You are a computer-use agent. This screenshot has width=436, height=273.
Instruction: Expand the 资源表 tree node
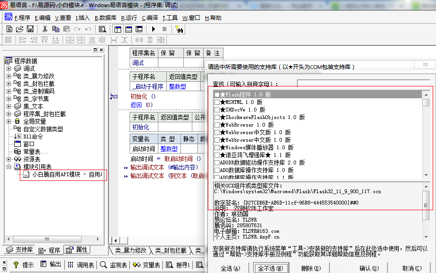8,159
